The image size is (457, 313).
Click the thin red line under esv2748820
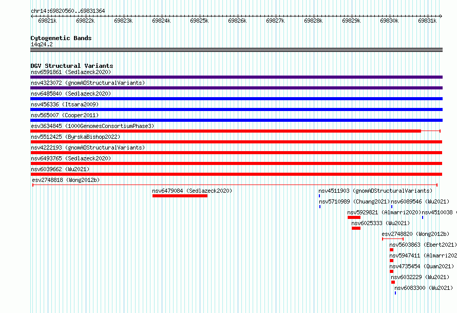[x=393, y=239]
